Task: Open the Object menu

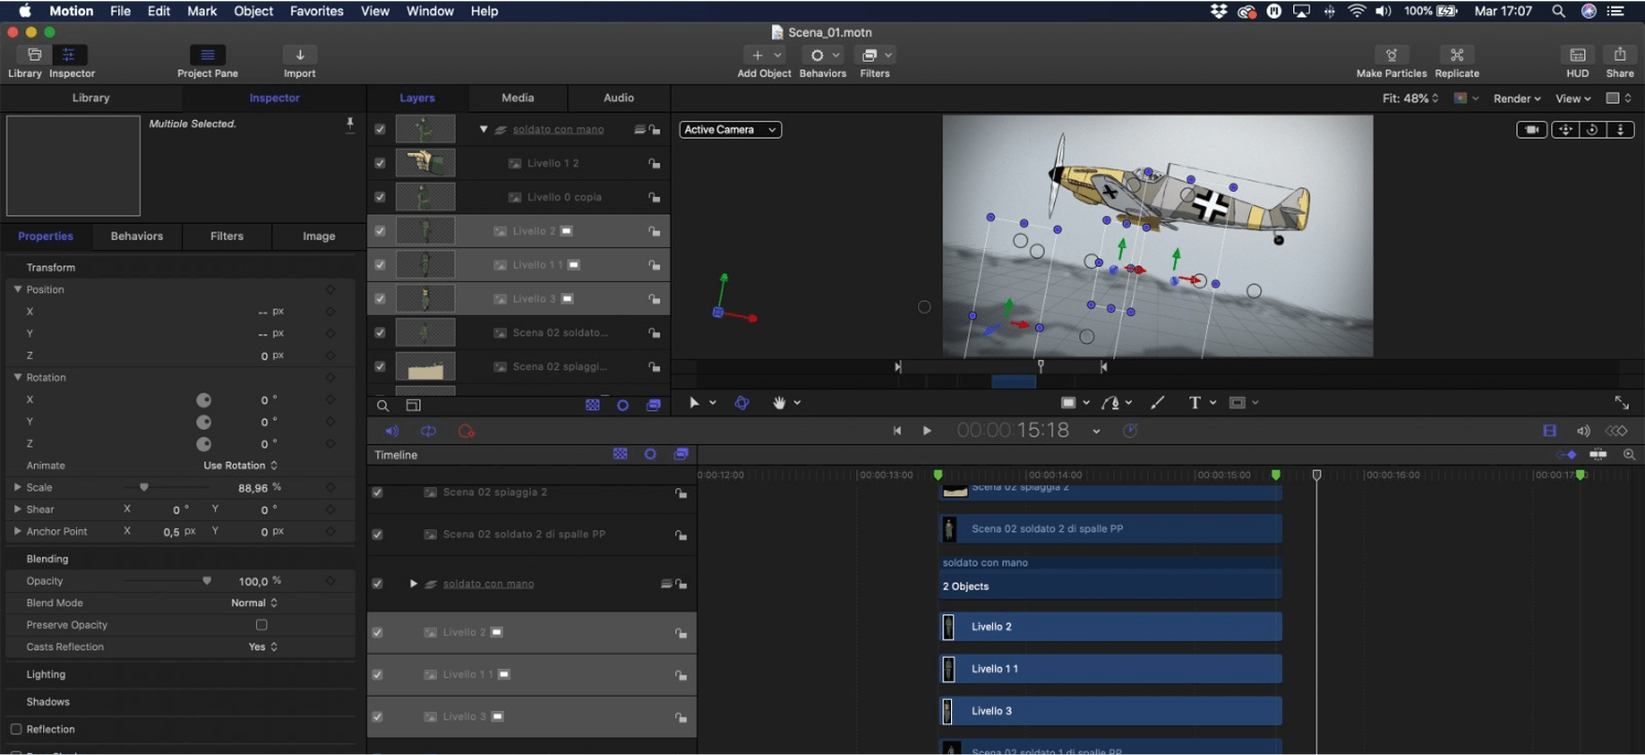Action: (x=253, y=11)
